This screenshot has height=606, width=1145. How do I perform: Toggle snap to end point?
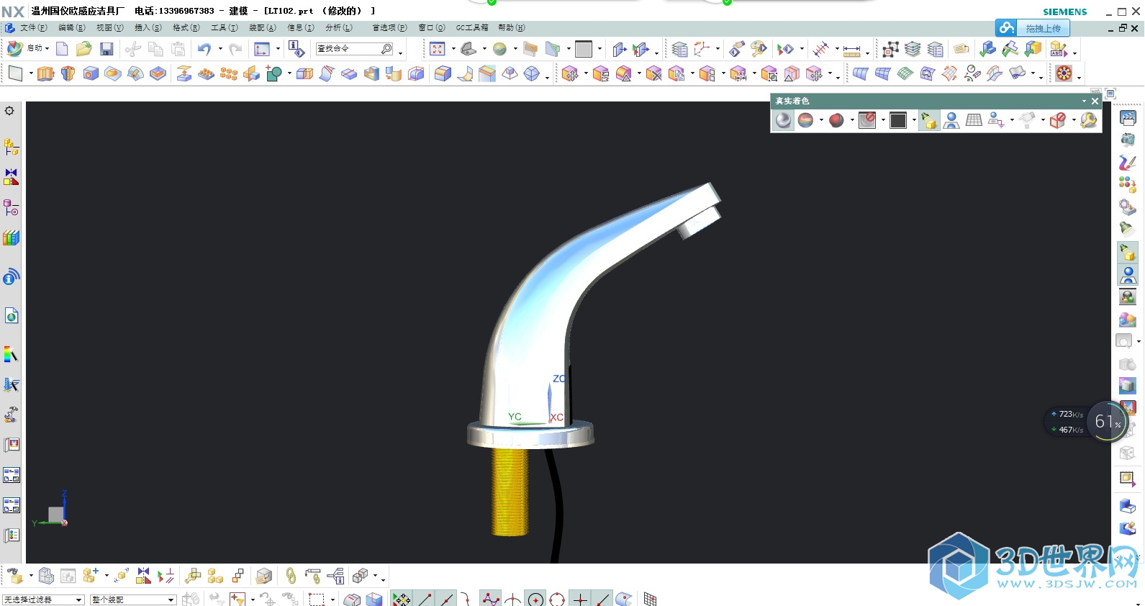[x=424, y=599]
